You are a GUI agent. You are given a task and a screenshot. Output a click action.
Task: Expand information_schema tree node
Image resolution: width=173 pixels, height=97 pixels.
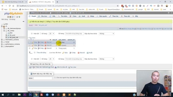(2, 40)
